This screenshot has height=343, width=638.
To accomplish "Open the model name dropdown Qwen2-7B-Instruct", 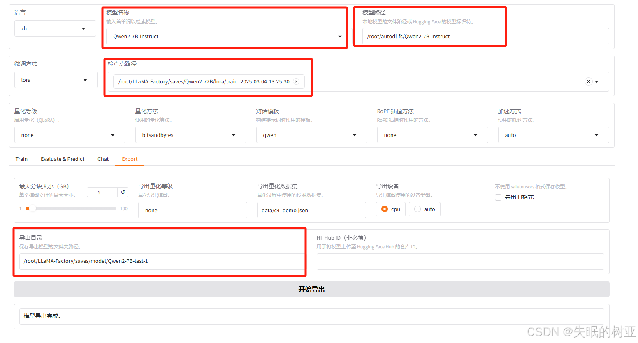I will tap(227, 36).
